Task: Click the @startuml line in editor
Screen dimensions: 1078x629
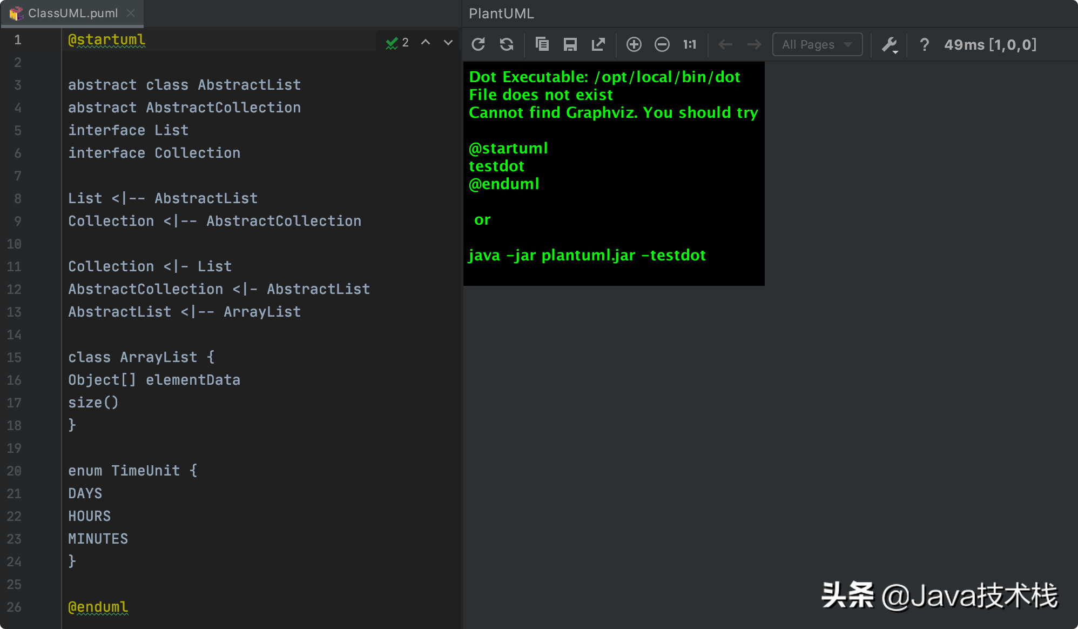Action: (x=106, y=39)
